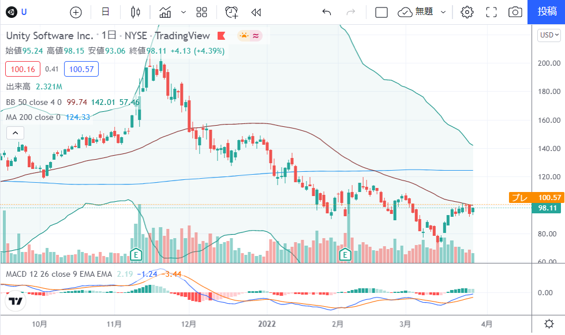Redo the last chart action
Viewport: 565px width, 335px height.
tap(351, 13)
